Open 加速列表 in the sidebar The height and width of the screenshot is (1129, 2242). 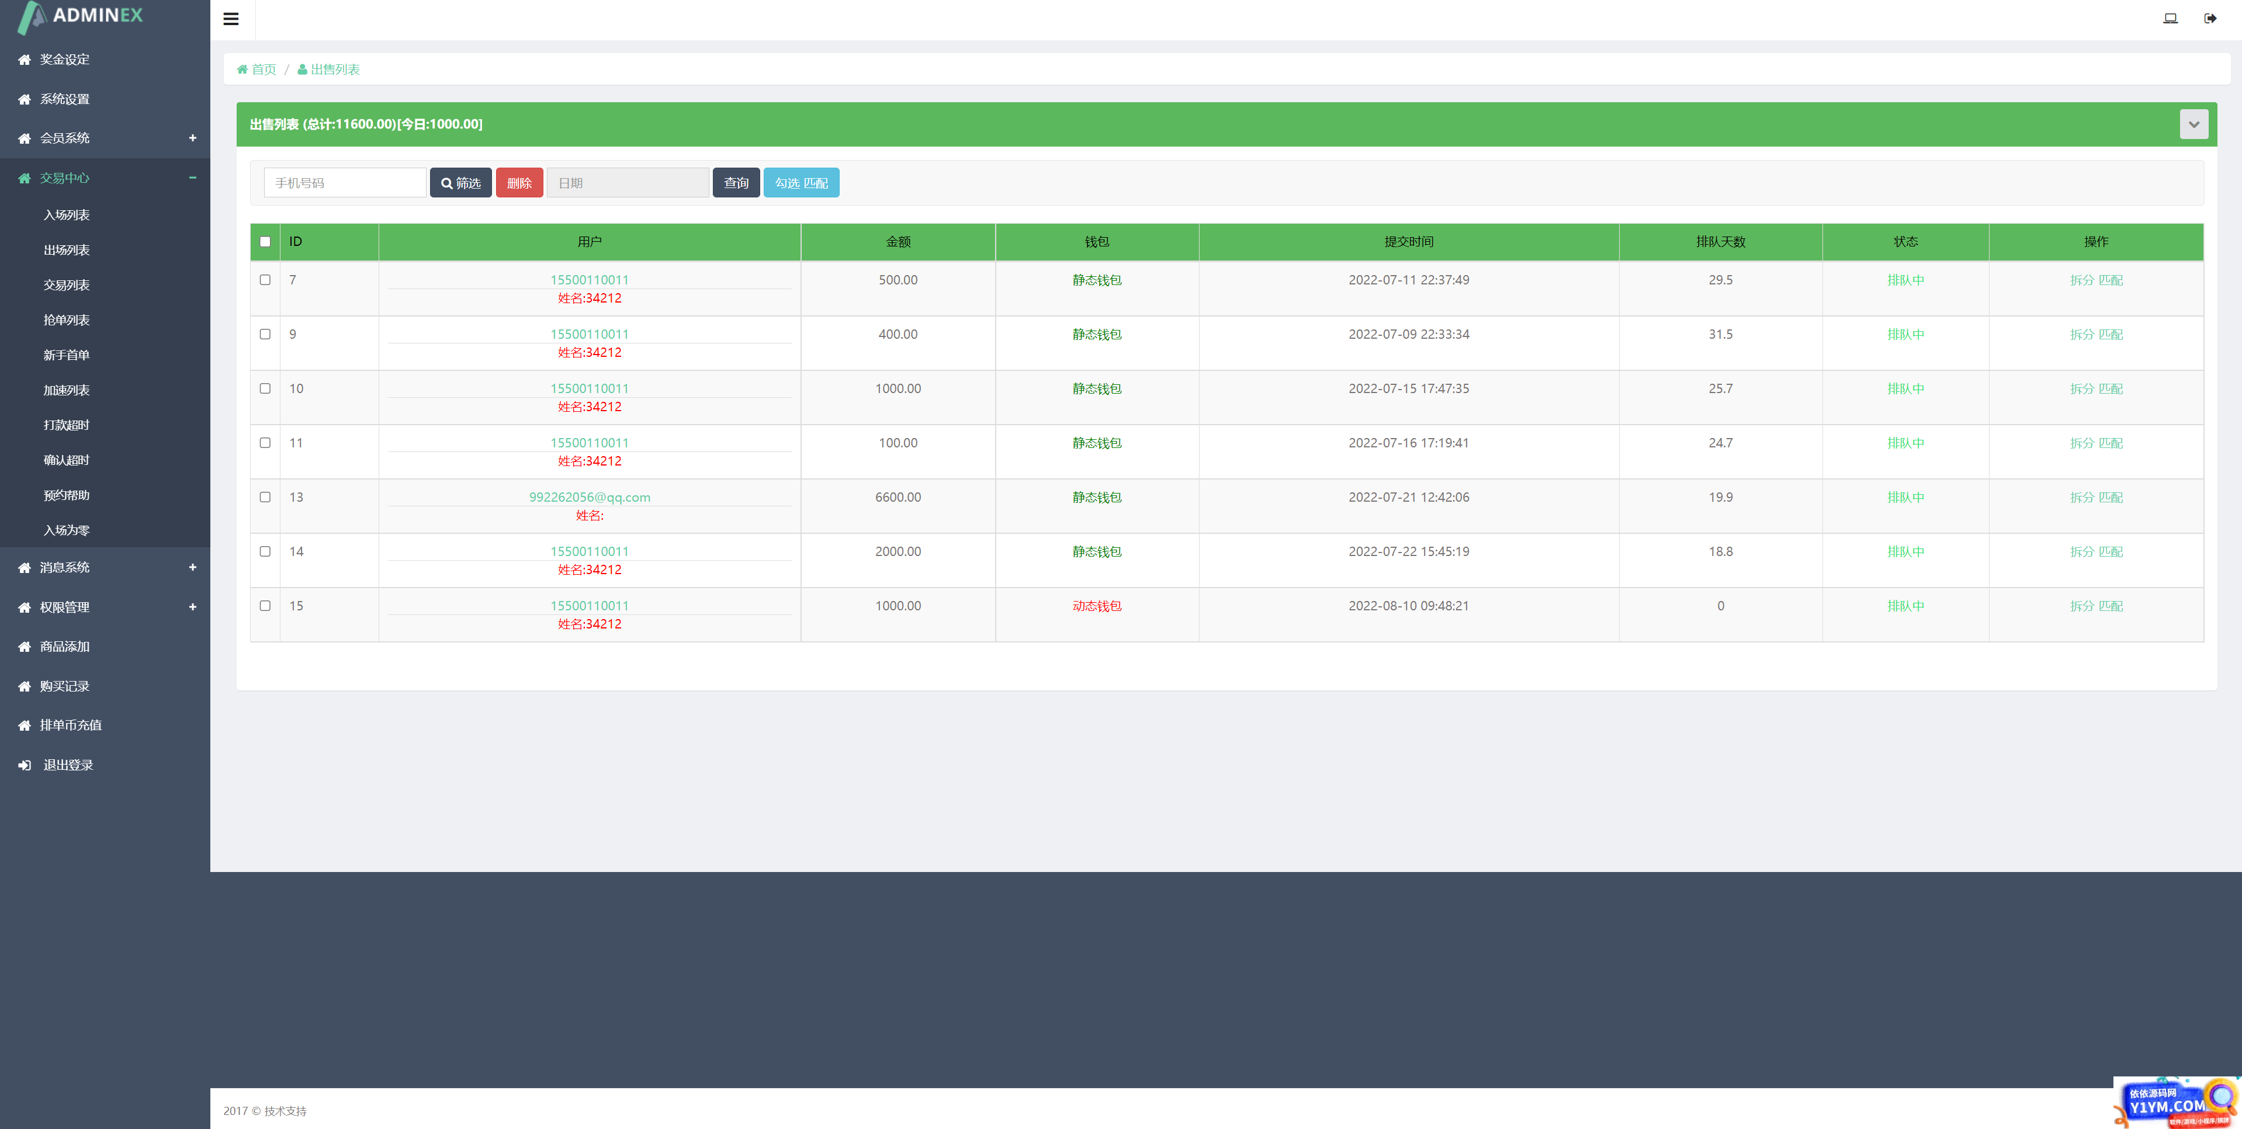click(67, 391)
